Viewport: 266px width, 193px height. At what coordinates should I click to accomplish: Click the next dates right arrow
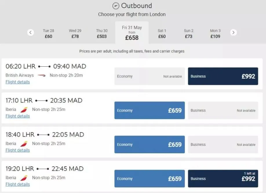click(x=233, y=32)
